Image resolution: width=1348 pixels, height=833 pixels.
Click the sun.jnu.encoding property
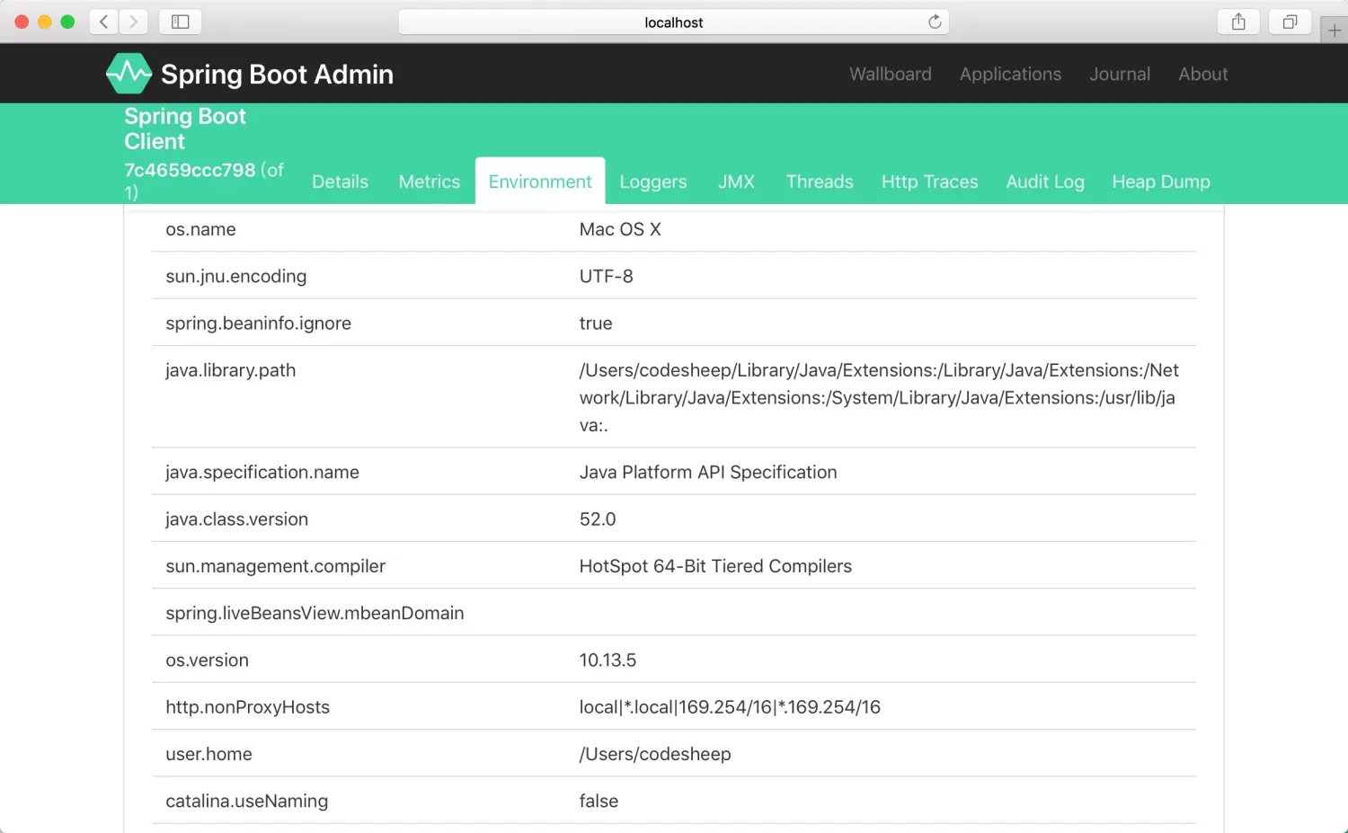tap(236, 276)
